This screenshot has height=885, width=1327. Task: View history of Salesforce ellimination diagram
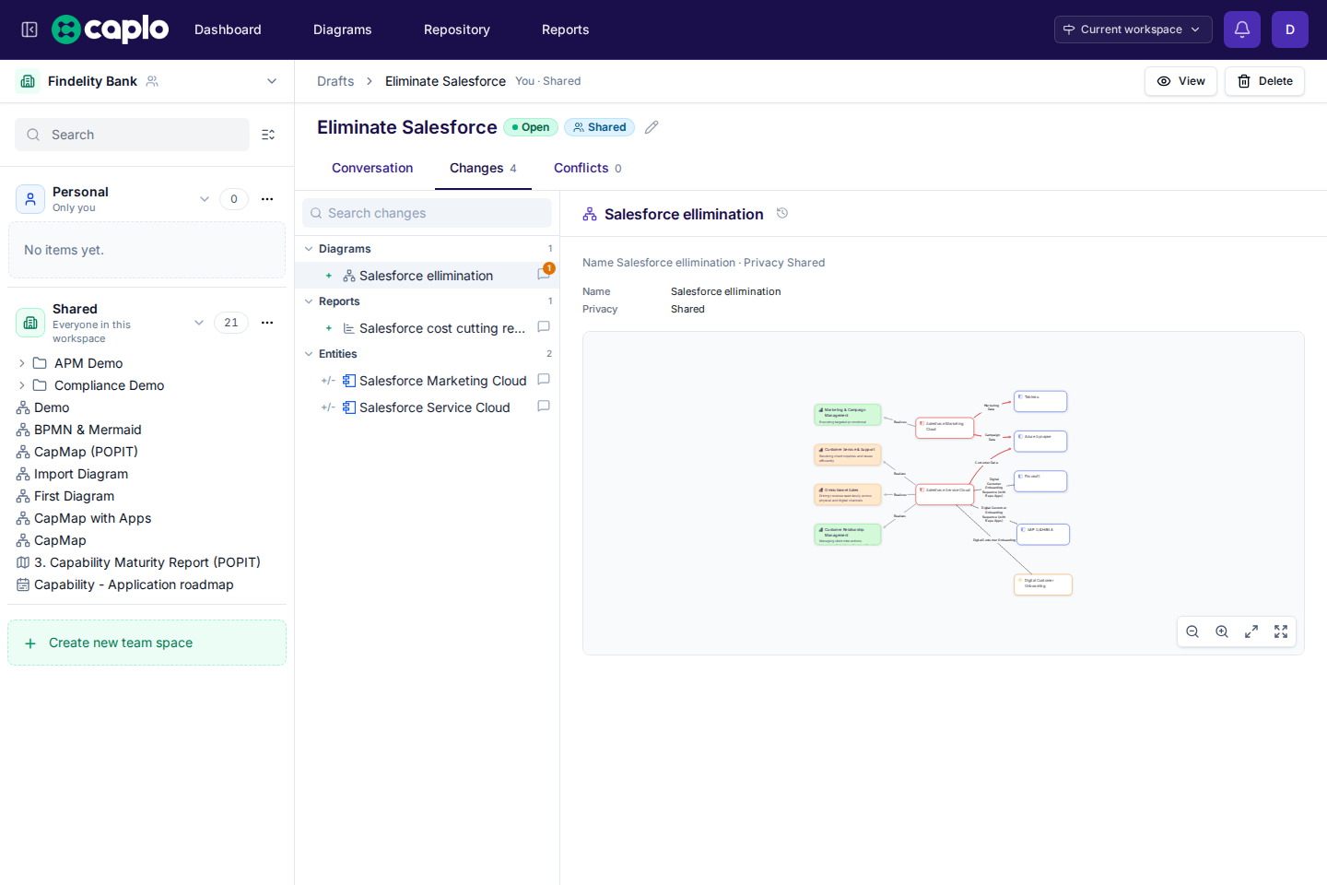(782, 214)
